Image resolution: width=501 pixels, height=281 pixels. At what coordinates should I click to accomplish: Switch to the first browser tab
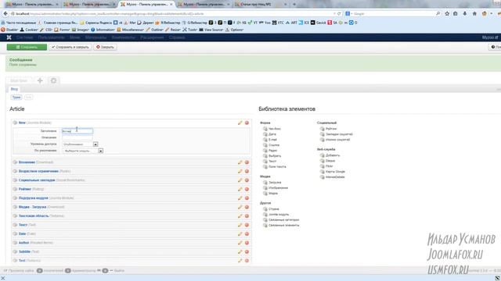click(32, 5)
